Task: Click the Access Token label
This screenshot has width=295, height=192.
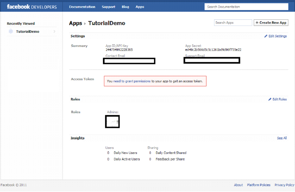Action: [x=82, y=79]
